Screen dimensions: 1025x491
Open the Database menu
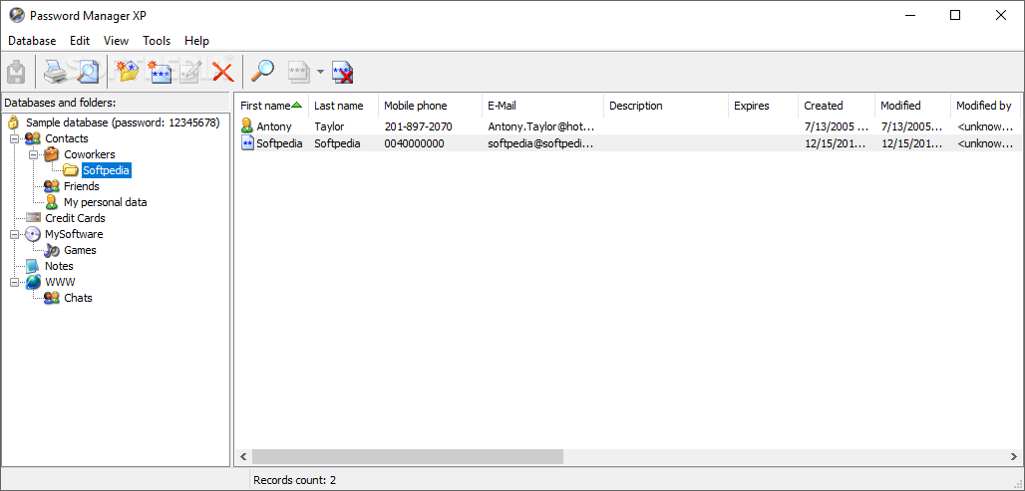[x=32, y=41]
